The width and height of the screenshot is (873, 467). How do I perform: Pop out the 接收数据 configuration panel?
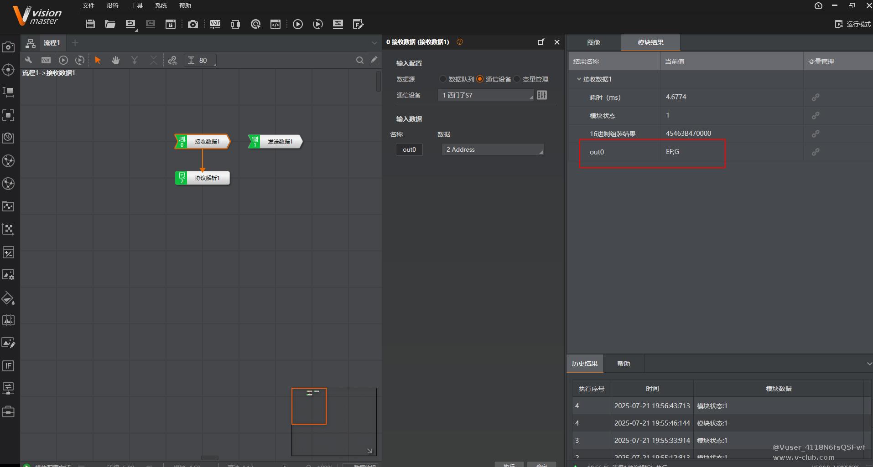(541, 42)
